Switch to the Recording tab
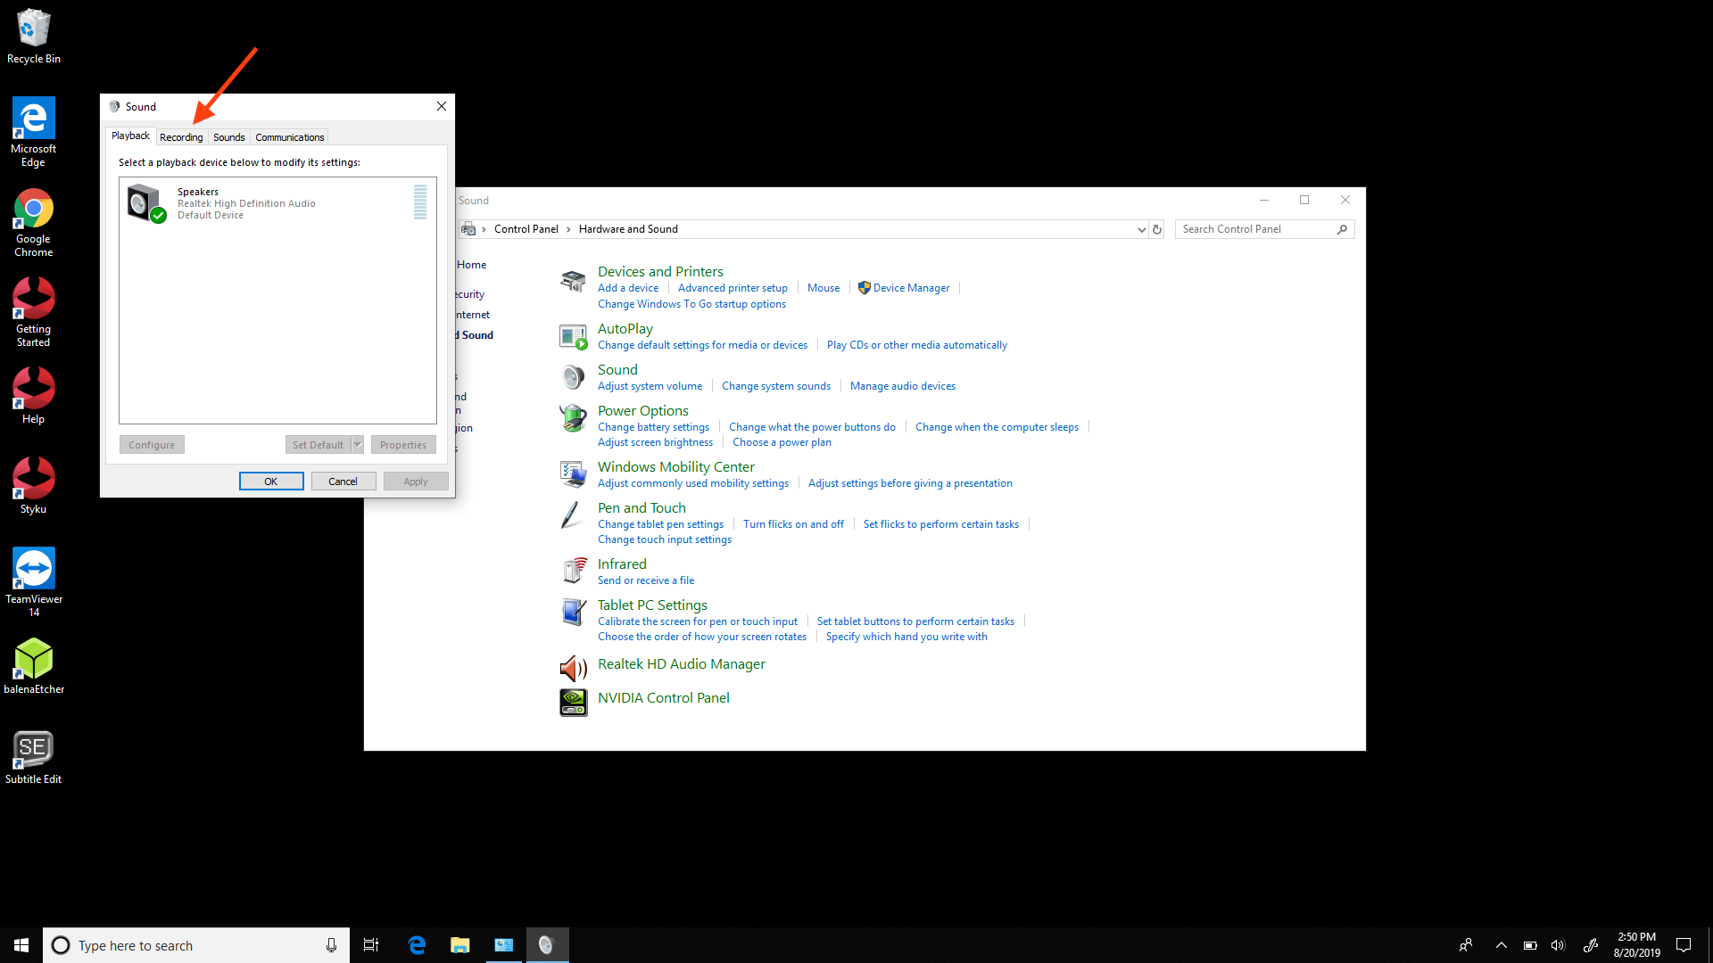 pyautogui.click(x=181, y=137)
